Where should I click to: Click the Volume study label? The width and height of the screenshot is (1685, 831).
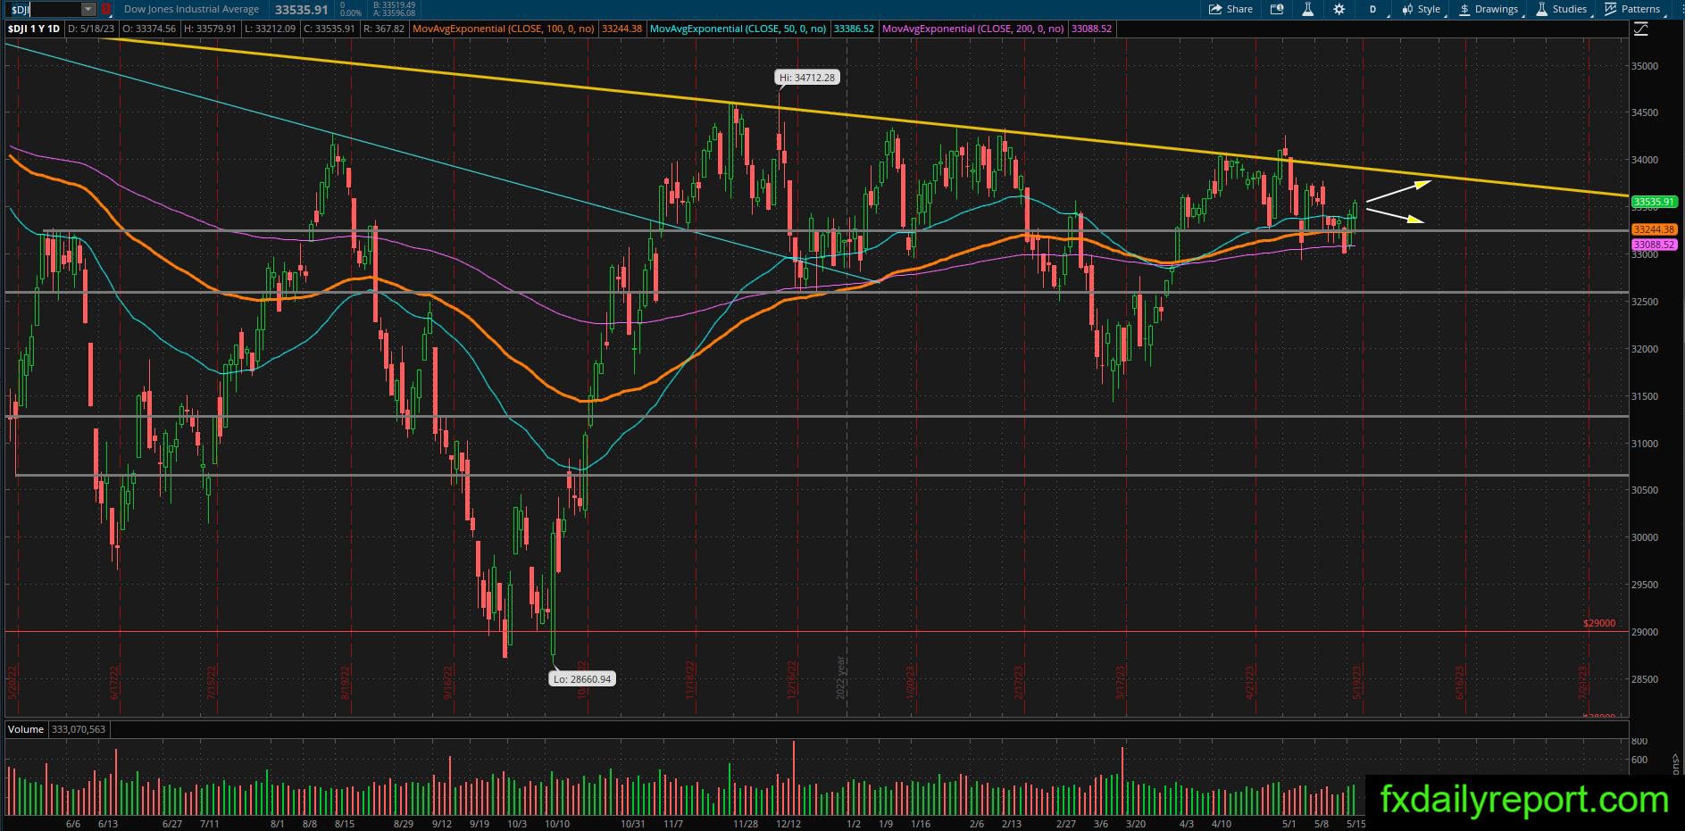point(26,729)
